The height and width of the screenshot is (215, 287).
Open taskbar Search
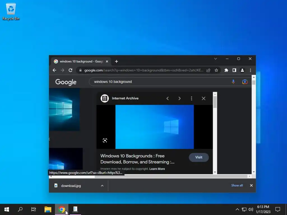[20, 209]
